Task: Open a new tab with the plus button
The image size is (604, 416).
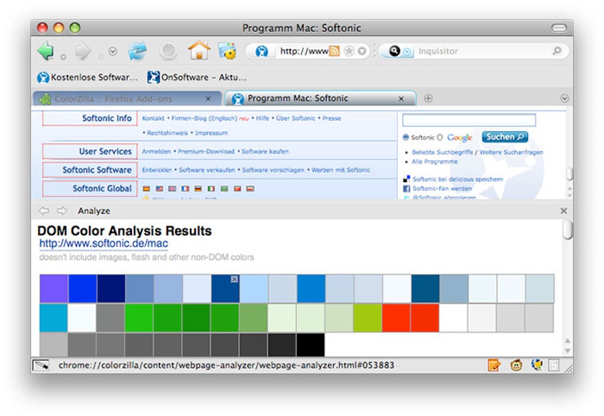Action: 428,98
